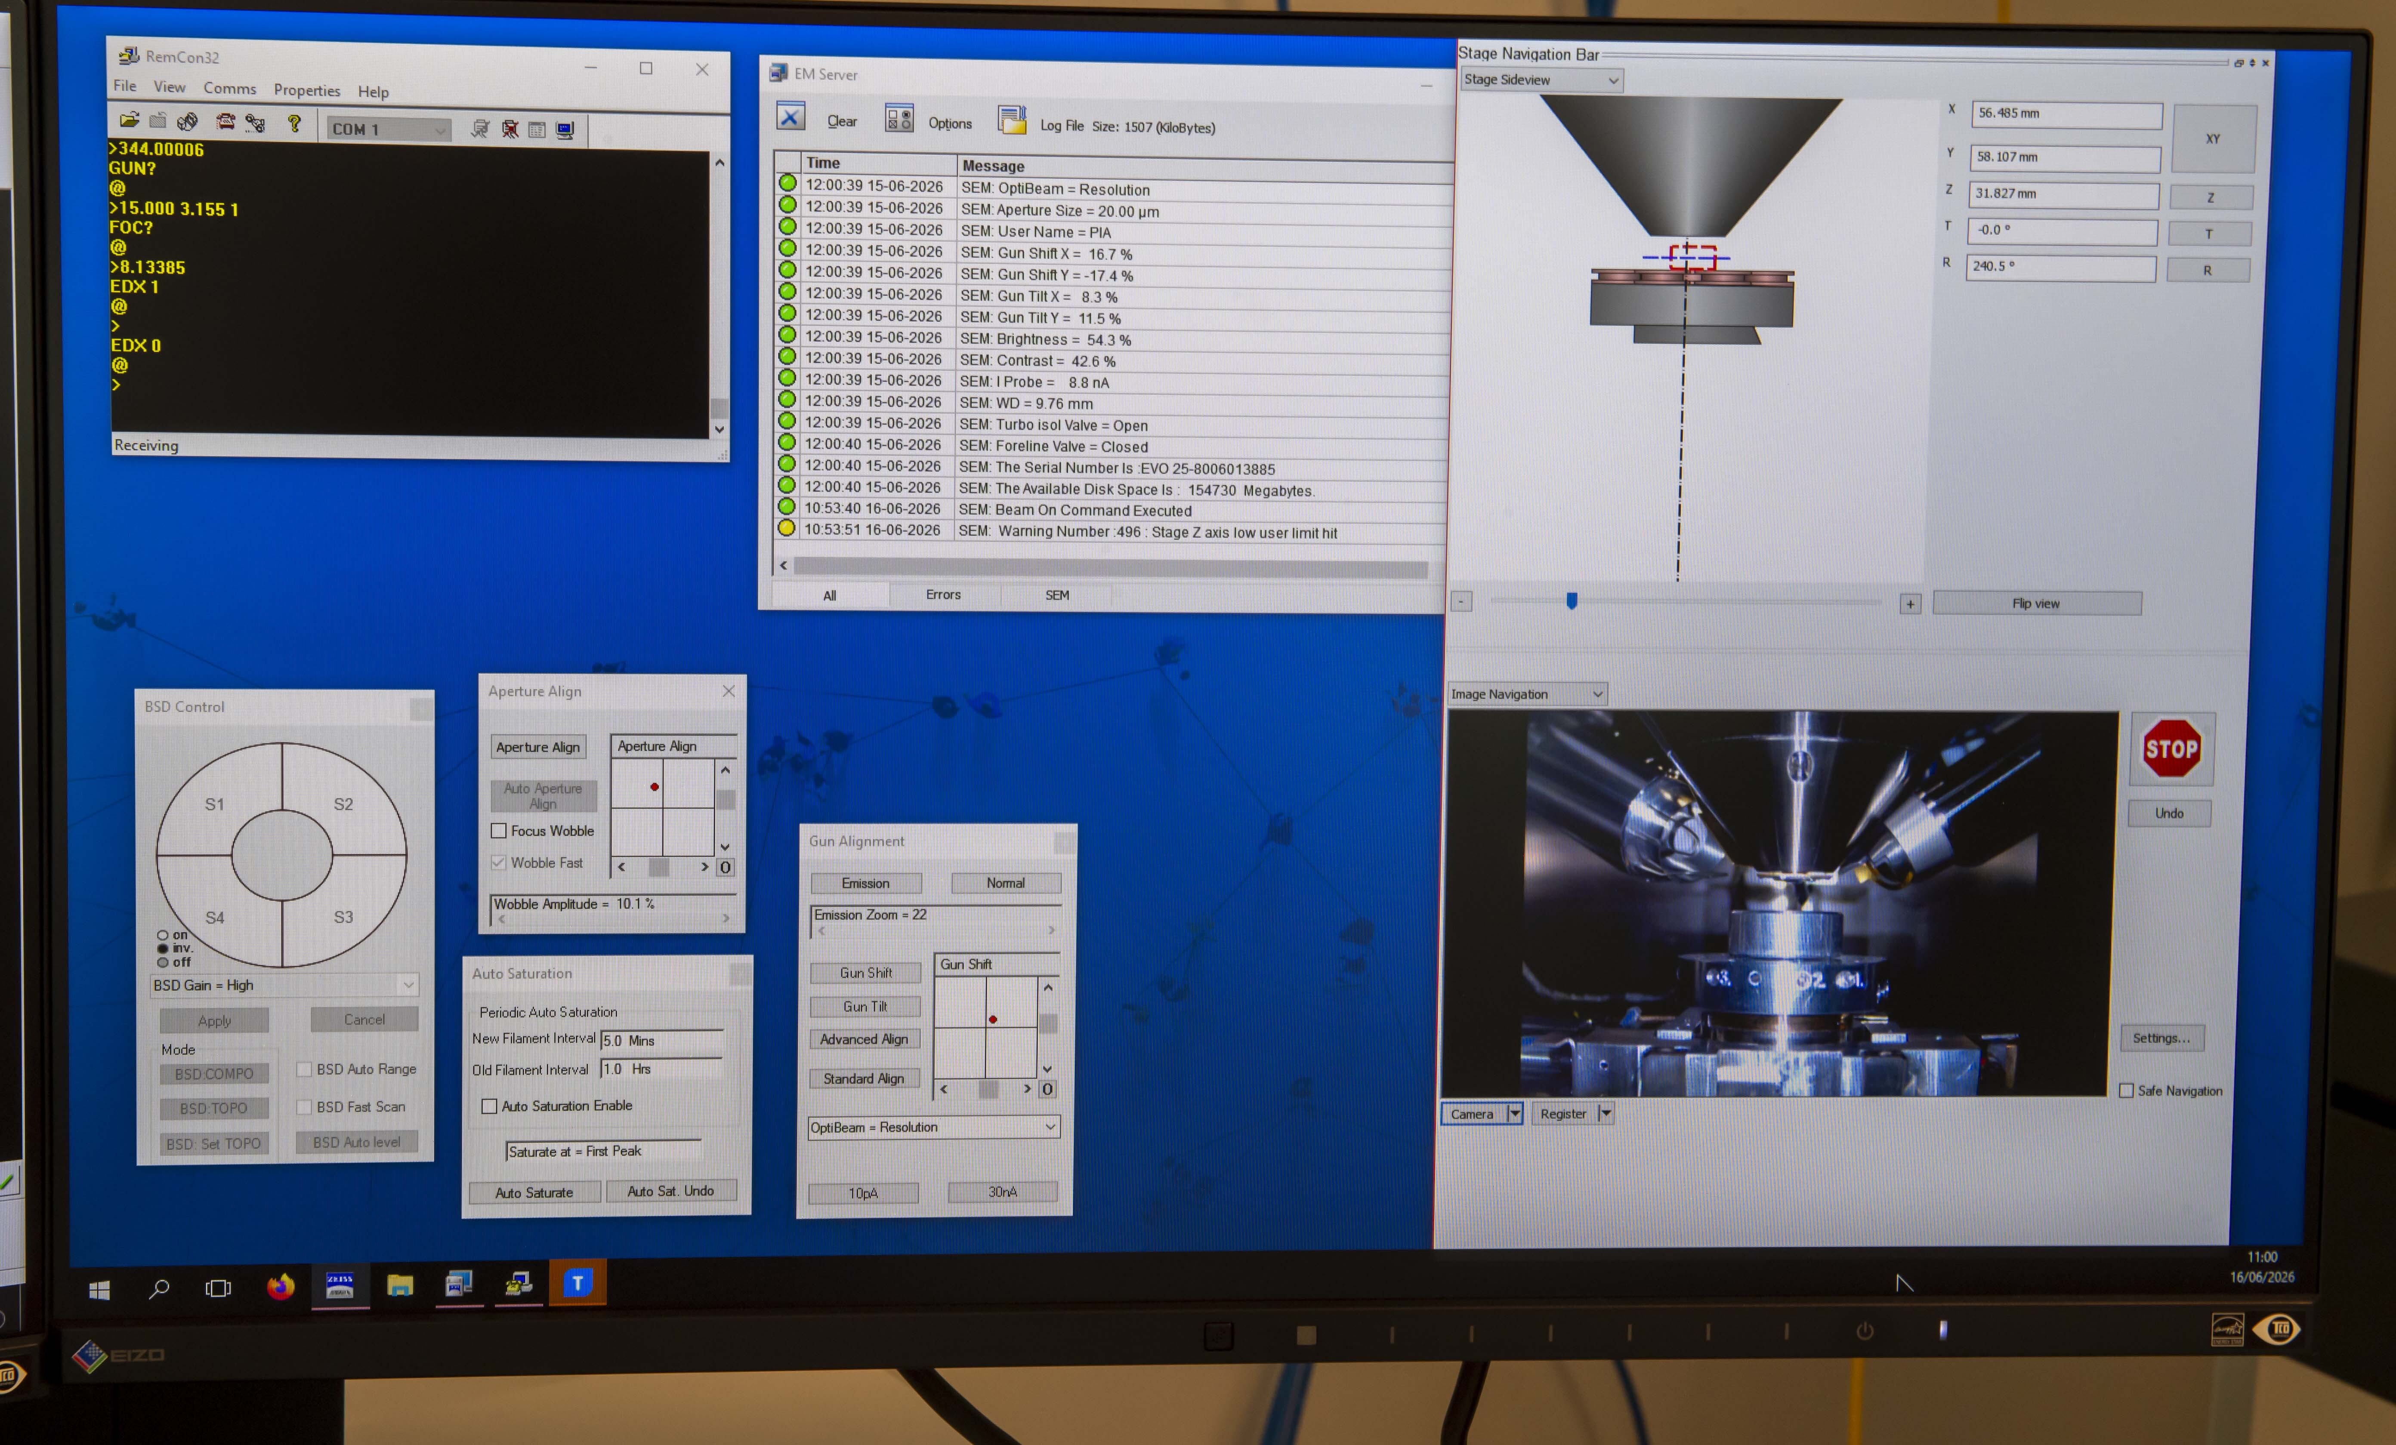Click the plus zoom icon below stage sideview
Screen dimensions: 2396x1445
tap(1910, 604)
